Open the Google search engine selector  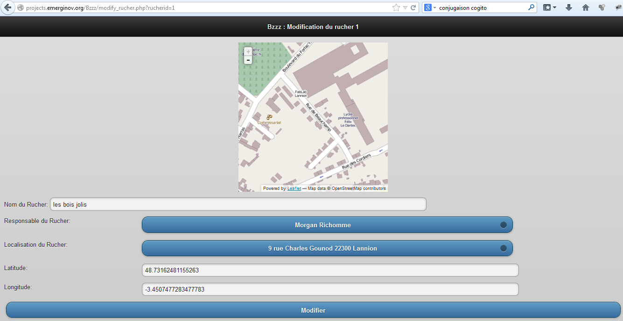(430, 7)
